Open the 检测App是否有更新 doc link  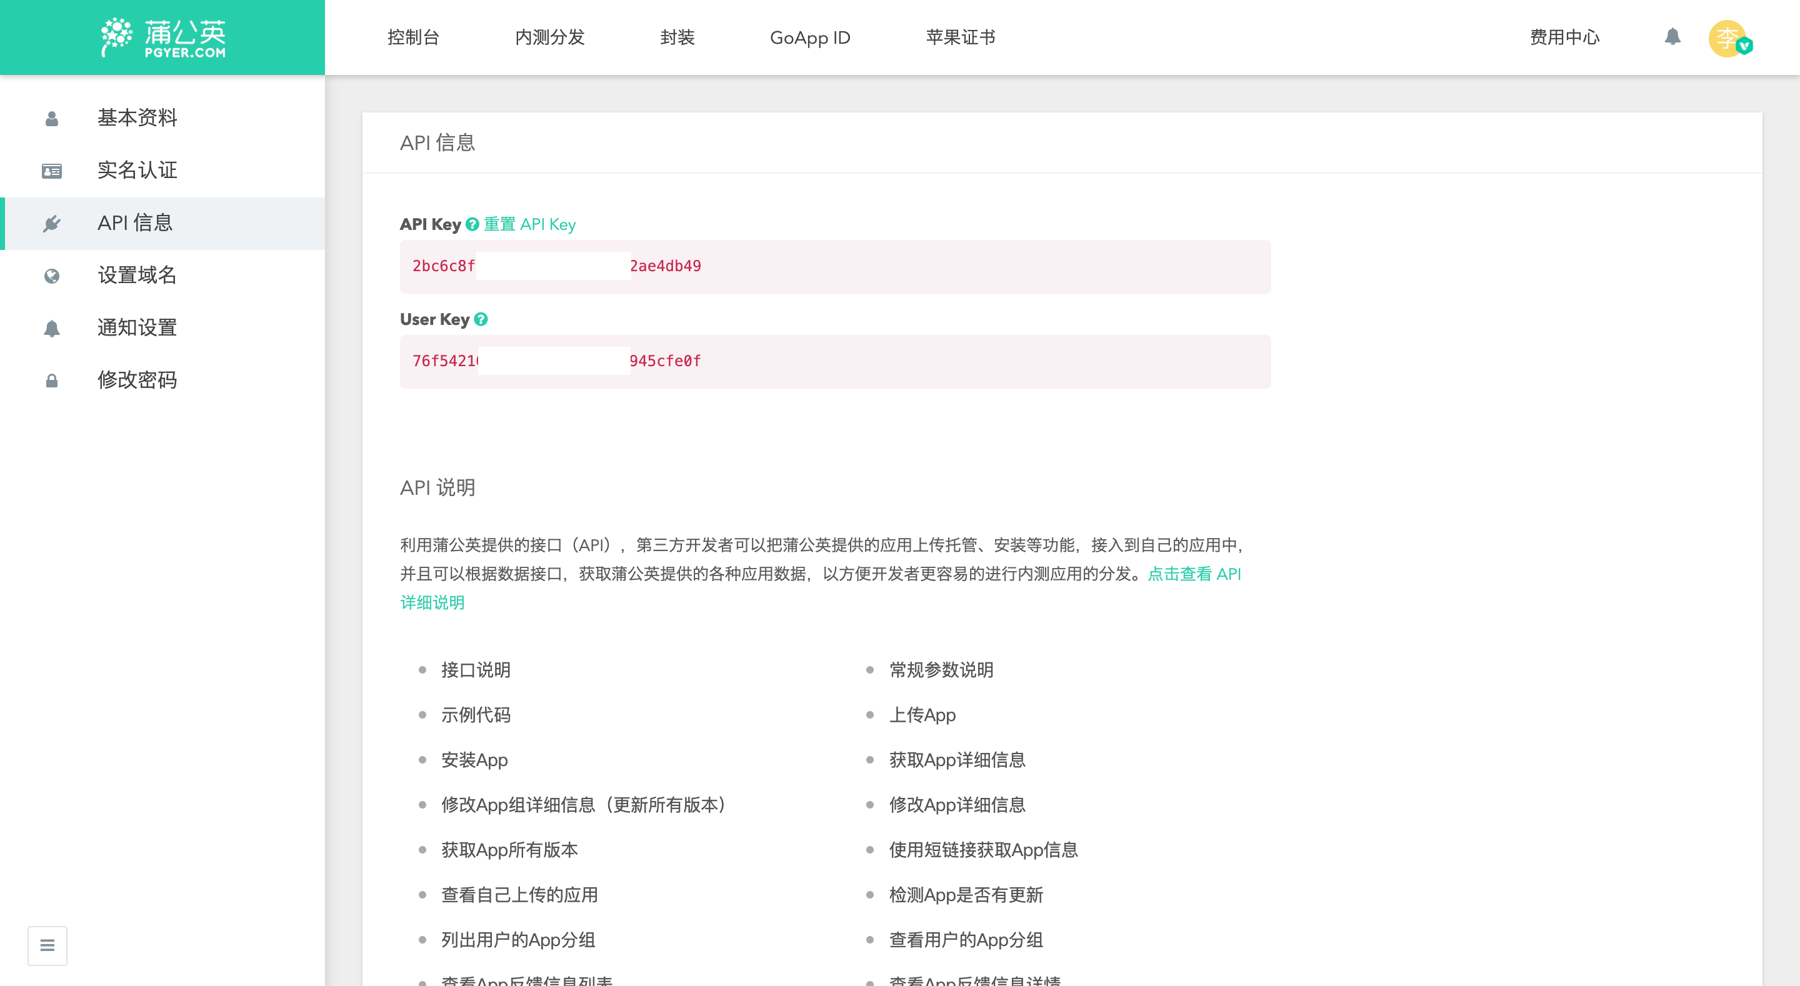[966, 894]
